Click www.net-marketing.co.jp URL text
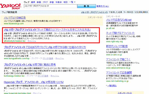 117,81
